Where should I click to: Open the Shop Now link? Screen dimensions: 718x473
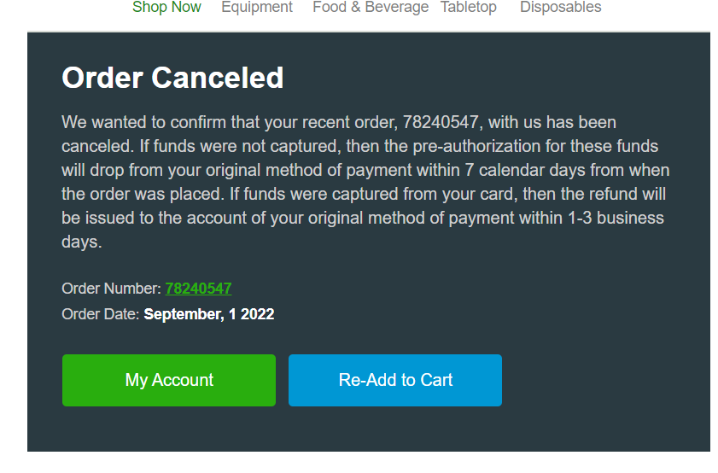tap(166, 8)
